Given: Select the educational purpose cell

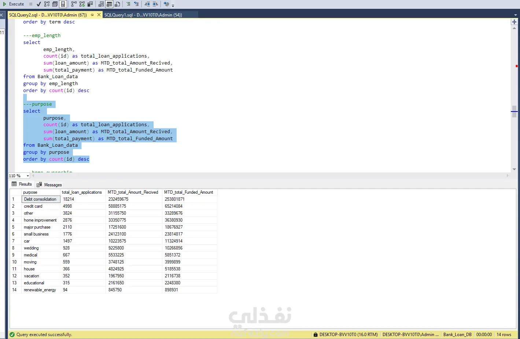Looking at the screenshot, I should (x=41, y=283).
